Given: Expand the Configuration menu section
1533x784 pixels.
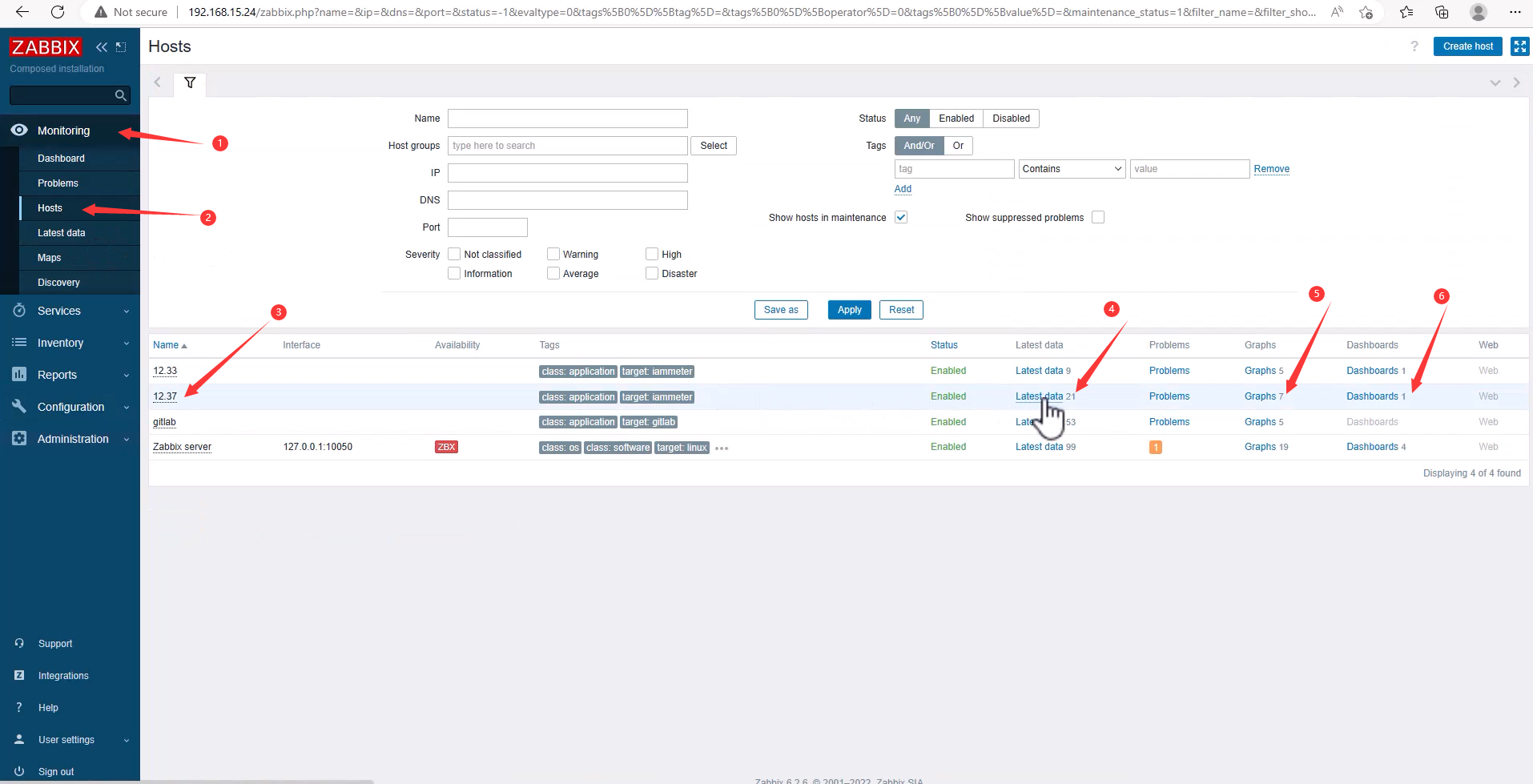Looking at the screenshot, I should point(70,407).
